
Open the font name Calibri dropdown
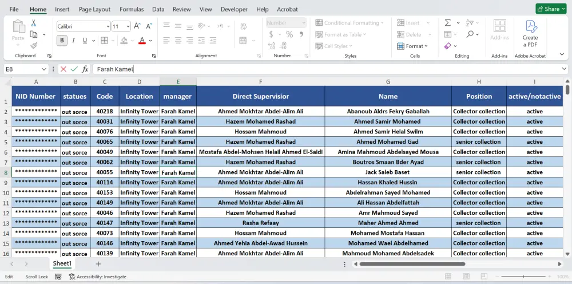click(x=108, y=26)
